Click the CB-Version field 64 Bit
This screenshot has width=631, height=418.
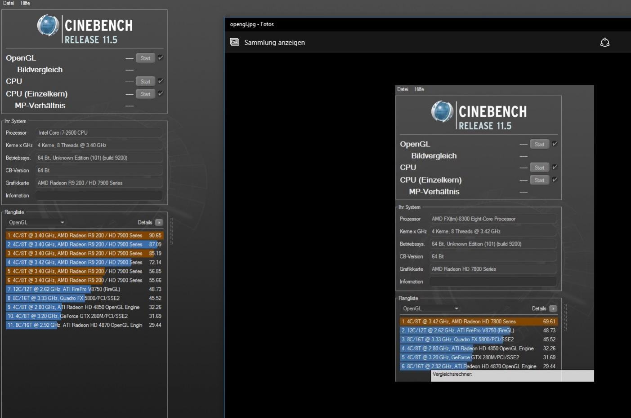99,170
